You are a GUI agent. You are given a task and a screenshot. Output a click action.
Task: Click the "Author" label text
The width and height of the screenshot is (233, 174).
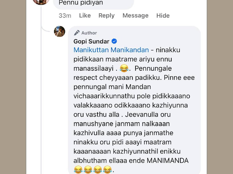[x=89, y=33]
